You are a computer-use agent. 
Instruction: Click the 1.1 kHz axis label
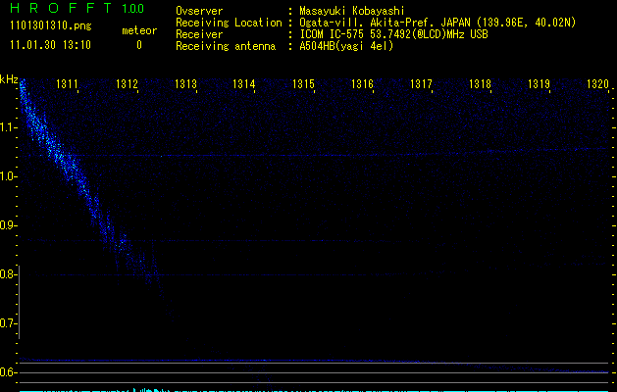coord(8,127)
